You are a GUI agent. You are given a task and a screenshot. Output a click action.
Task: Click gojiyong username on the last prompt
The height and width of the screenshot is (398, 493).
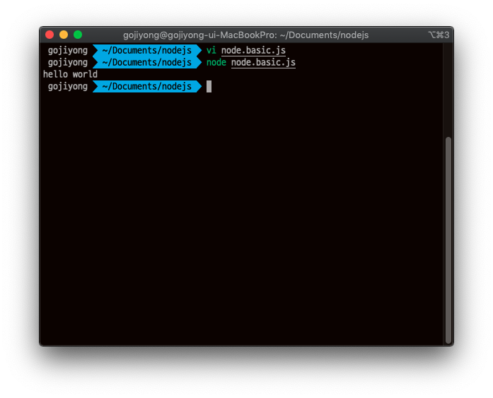(x=68, y=86)
